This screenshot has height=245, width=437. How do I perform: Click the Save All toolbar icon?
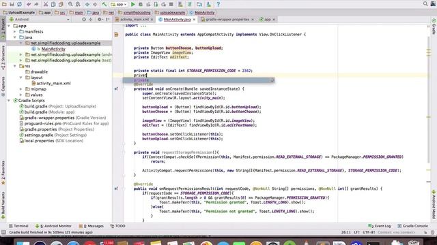(12, 4)
